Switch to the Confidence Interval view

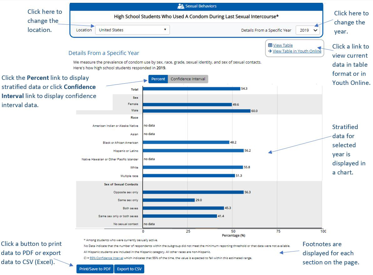(x=188, y=79)
